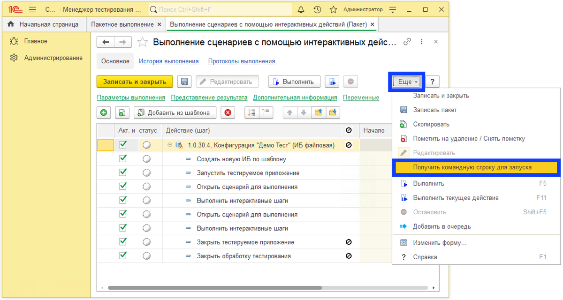Select the Основное page tab

(x=115, y=61)
